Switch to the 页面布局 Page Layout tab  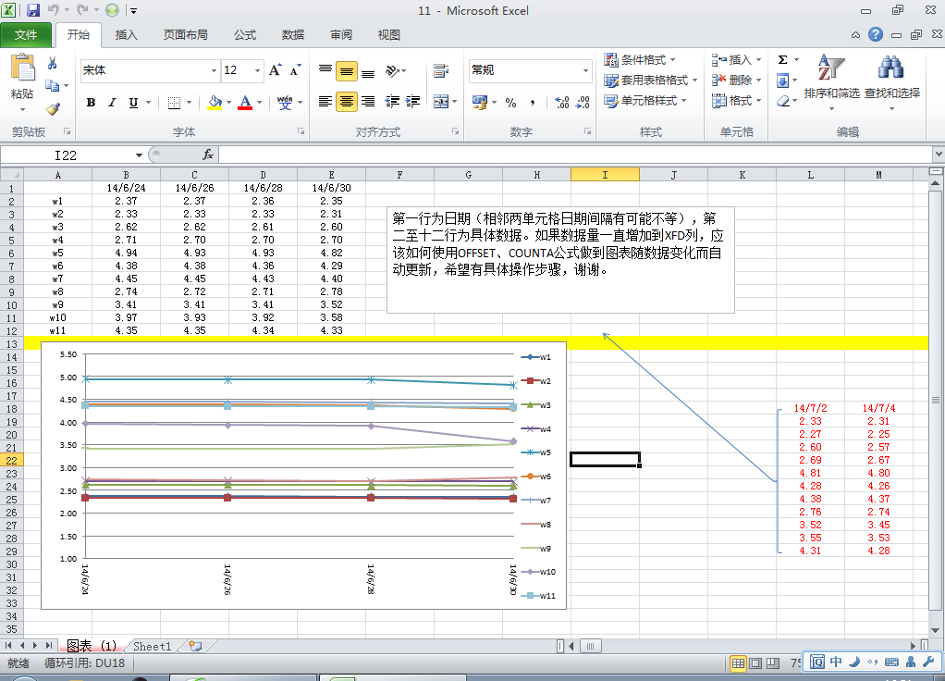(x=186, y=35)
